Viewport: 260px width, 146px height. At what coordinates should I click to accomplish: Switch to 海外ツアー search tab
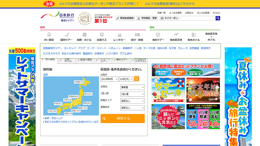coord(121,61)
